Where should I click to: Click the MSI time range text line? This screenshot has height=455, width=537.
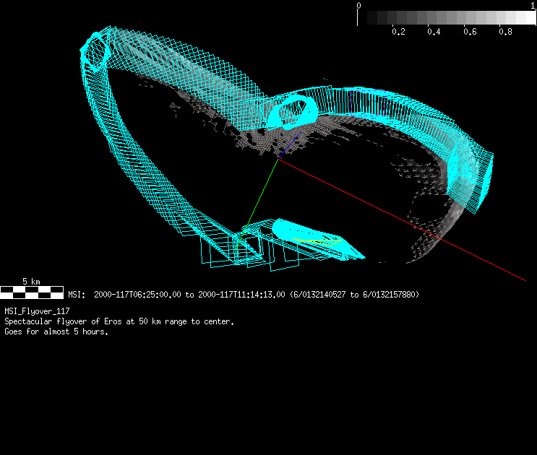[244, 295]
